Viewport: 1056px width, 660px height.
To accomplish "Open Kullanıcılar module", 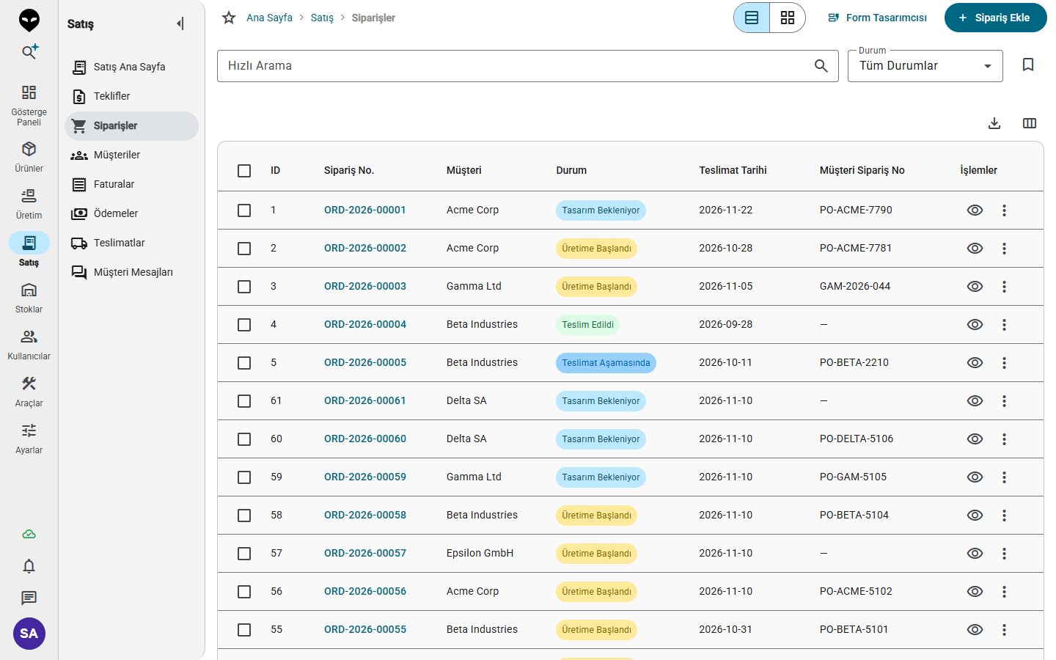I will coord(29,345).
